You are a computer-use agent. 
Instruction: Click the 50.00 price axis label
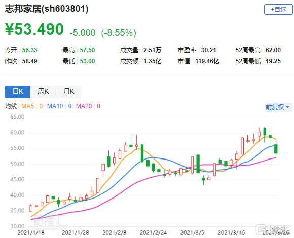17,164
